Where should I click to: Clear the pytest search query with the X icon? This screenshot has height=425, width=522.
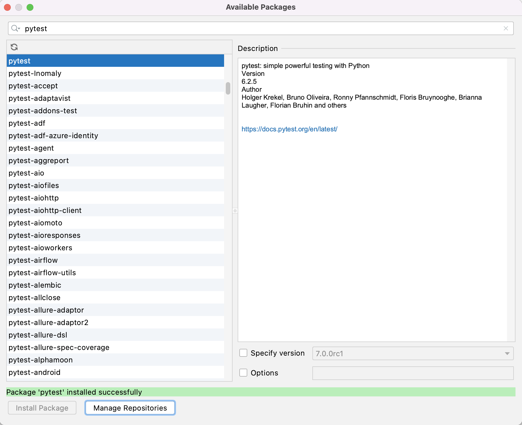click(506, 28)
